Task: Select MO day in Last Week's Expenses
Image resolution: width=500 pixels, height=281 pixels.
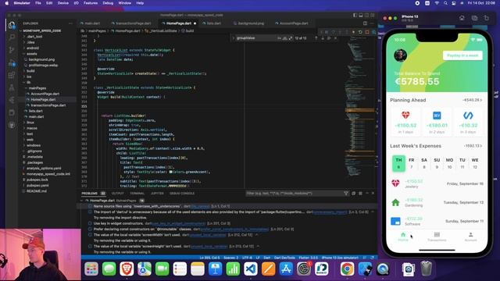Action: pos(450,163)
